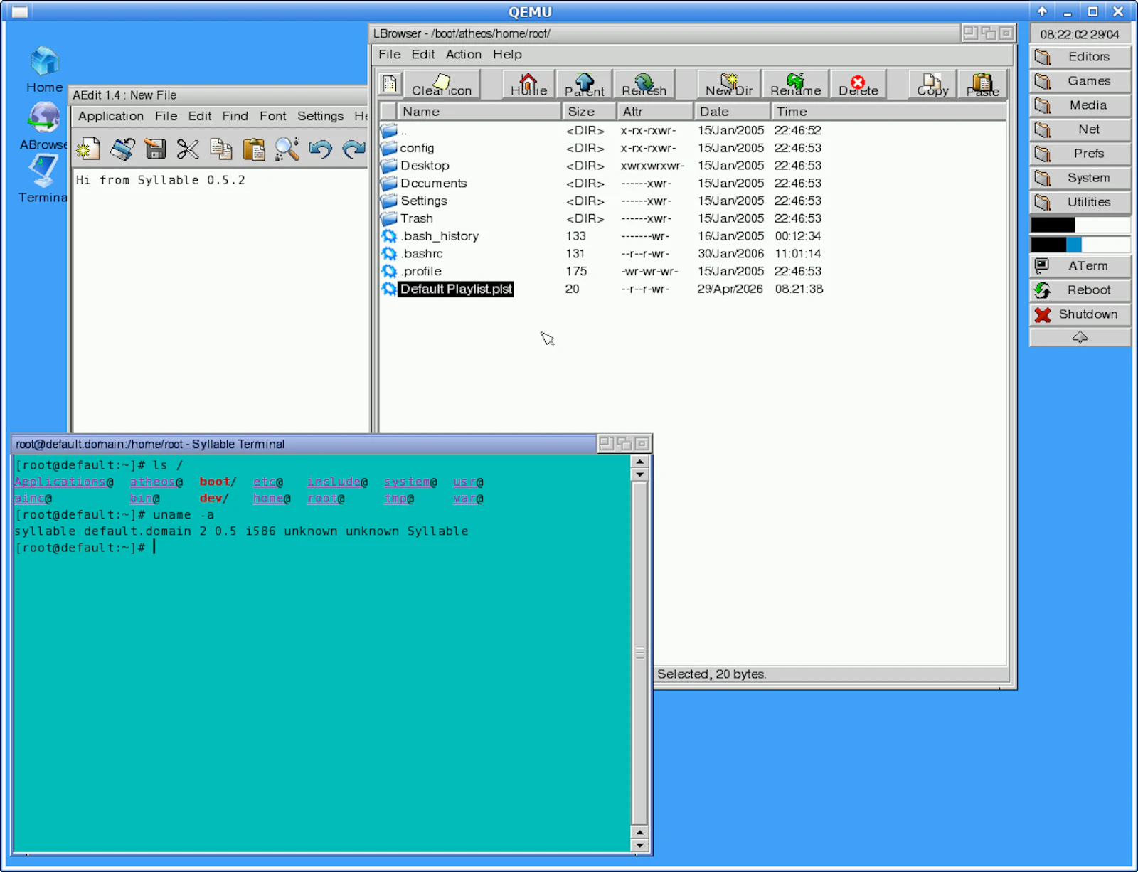Launch ATerm from the dock
The image size is (1138, 872).
(x=1080, y=266)
